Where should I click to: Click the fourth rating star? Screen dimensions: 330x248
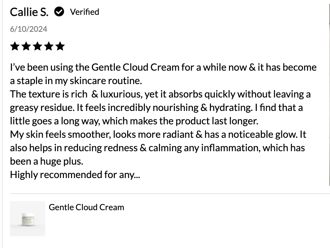pyautogui.click(x=49, y=46)
